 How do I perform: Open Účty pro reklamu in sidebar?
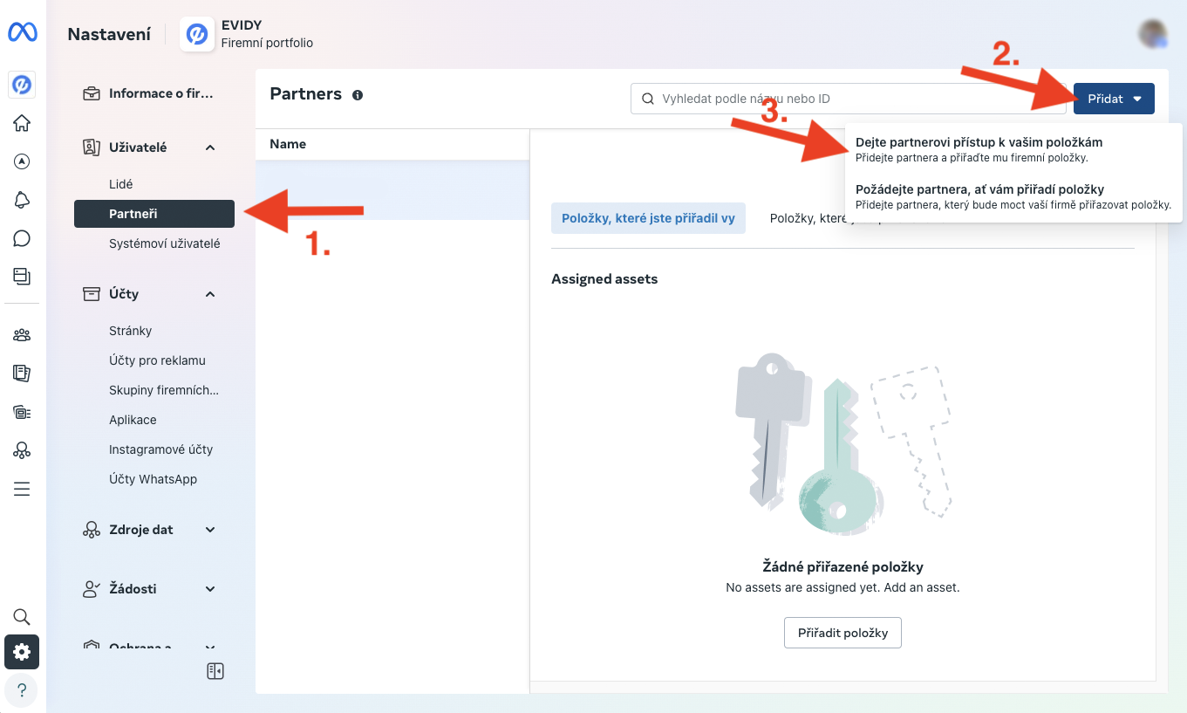tap(157, 360)
